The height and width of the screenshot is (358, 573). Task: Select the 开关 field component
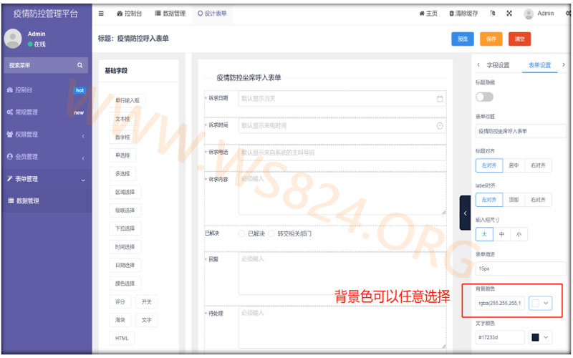pyautogui.click(x=147, y=301)
